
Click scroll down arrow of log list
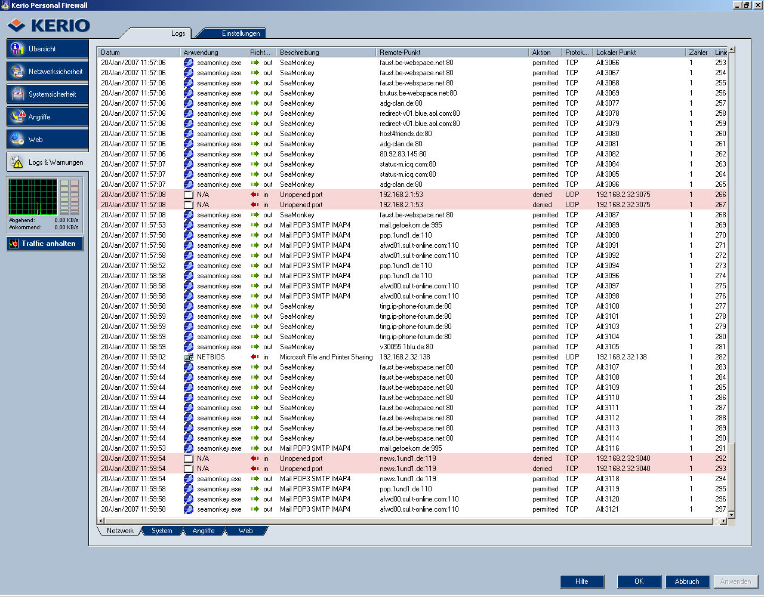click(732, 514)
